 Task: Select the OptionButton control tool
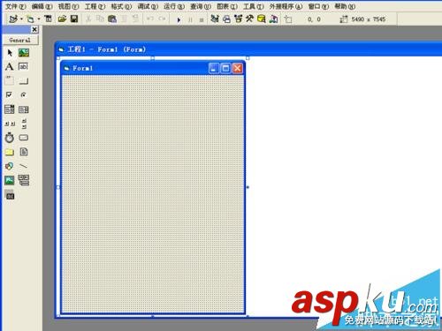click(23, 94)
